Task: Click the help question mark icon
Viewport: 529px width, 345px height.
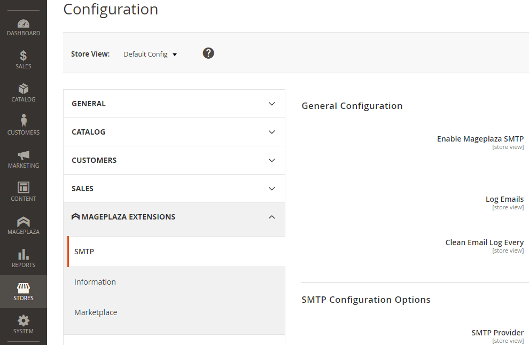Action: pos(208,53)
